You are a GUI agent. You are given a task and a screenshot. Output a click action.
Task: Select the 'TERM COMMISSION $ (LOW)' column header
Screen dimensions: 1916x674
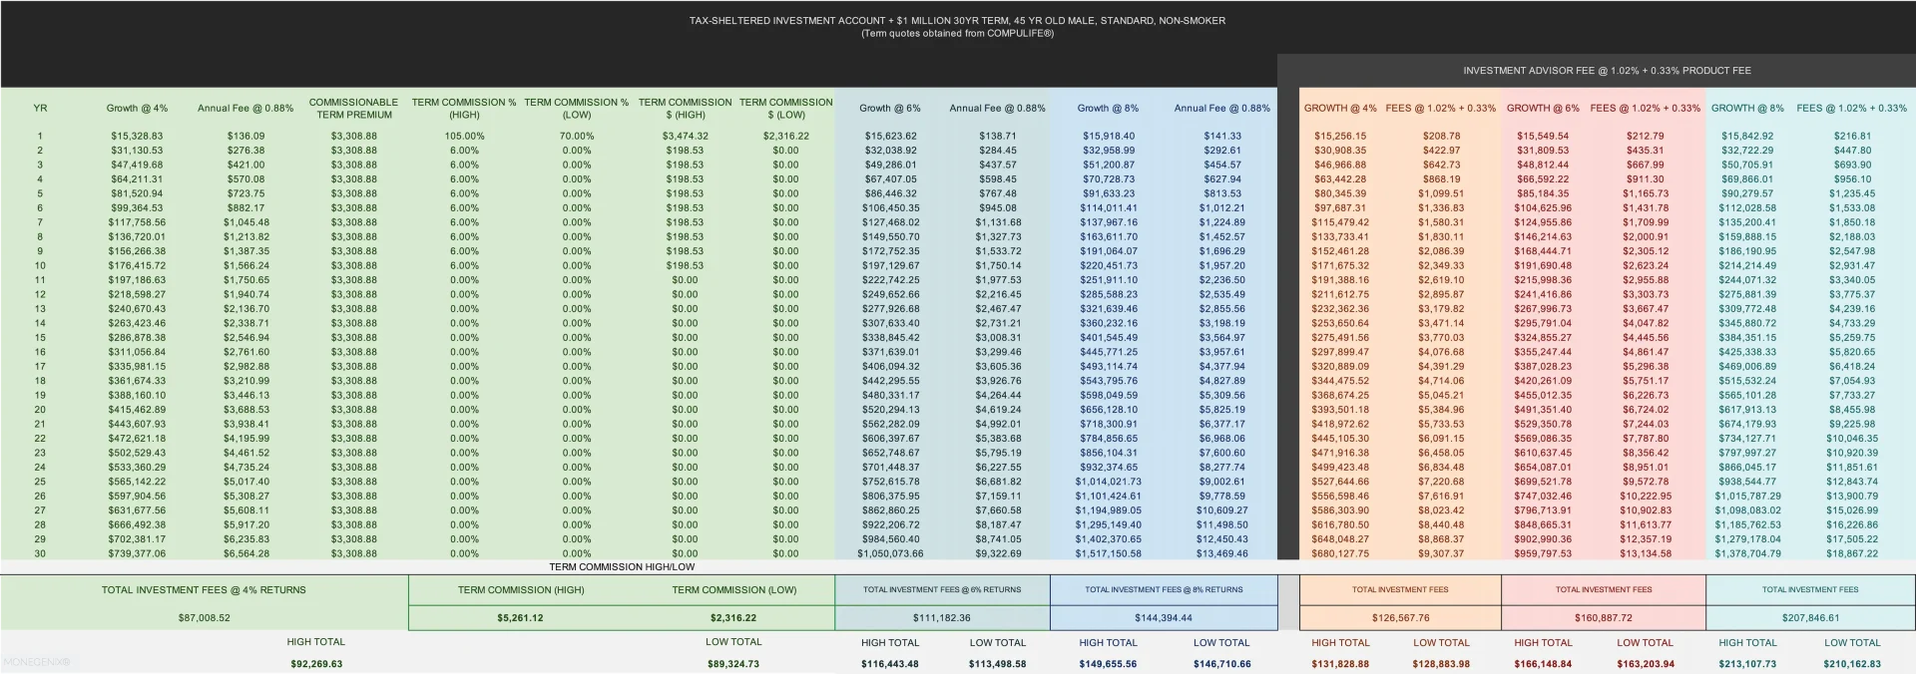tap(785, 109)
